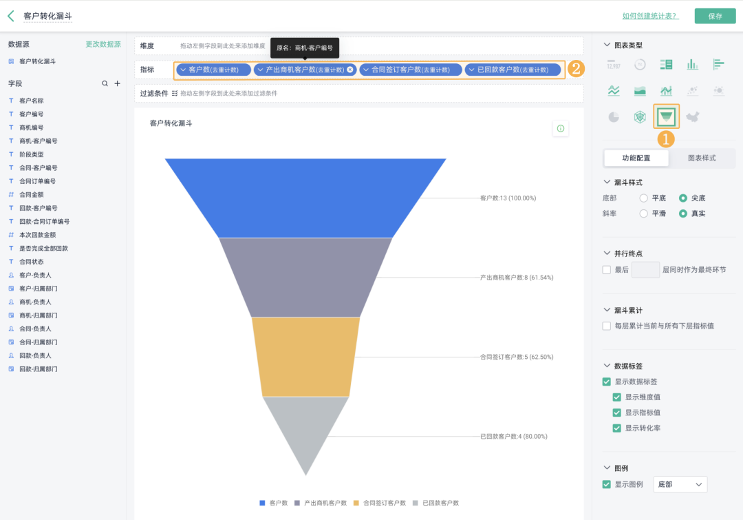The width and height of the screenshot is (743, 520).
Task: Click the plus icon to add field
Action: click(x=117, y=83)
